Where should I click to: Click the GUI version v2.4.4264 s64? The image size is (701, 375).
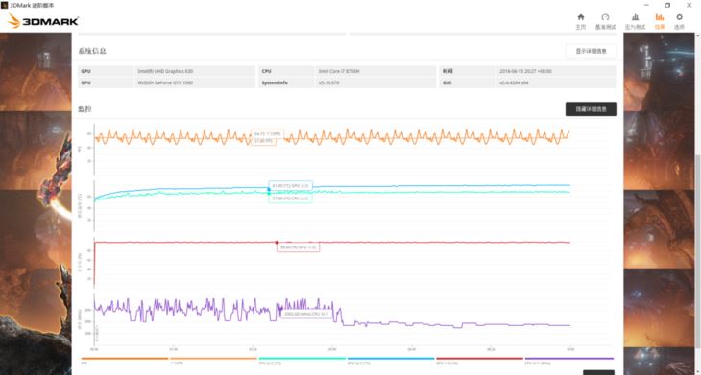point(514,82)
